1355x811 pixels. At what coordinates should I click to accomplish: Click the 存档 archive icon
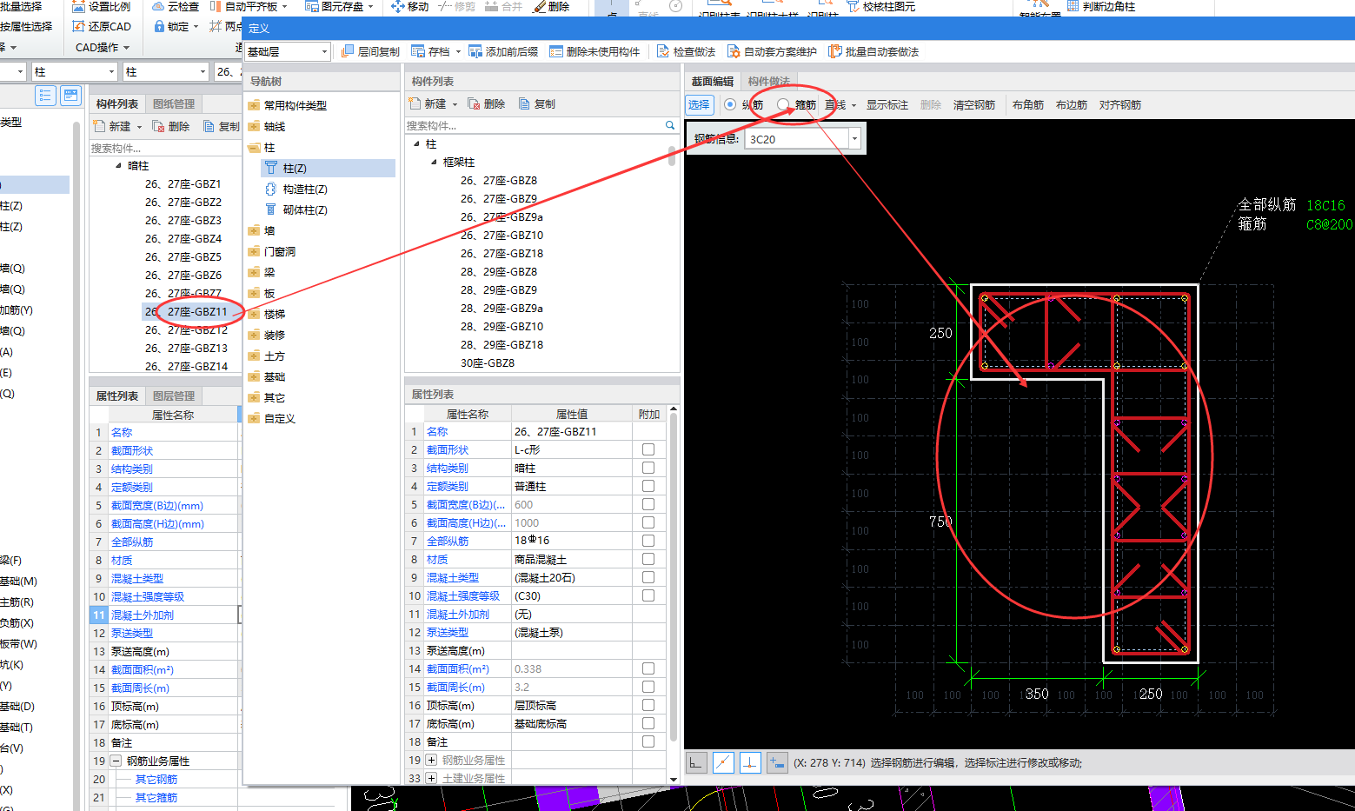(x=418, y=52)
